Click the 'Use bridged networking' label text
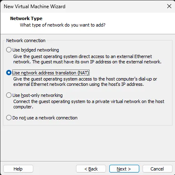The width and height of the screenshot is (175, 175). click(36, 50)
